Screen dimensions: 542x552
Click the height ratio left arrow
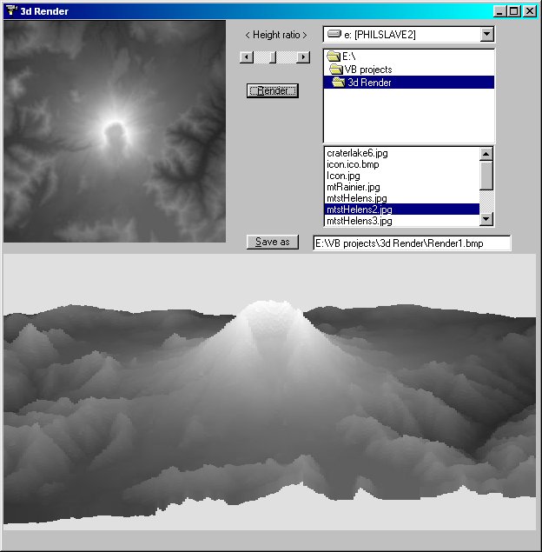point(247,57)
